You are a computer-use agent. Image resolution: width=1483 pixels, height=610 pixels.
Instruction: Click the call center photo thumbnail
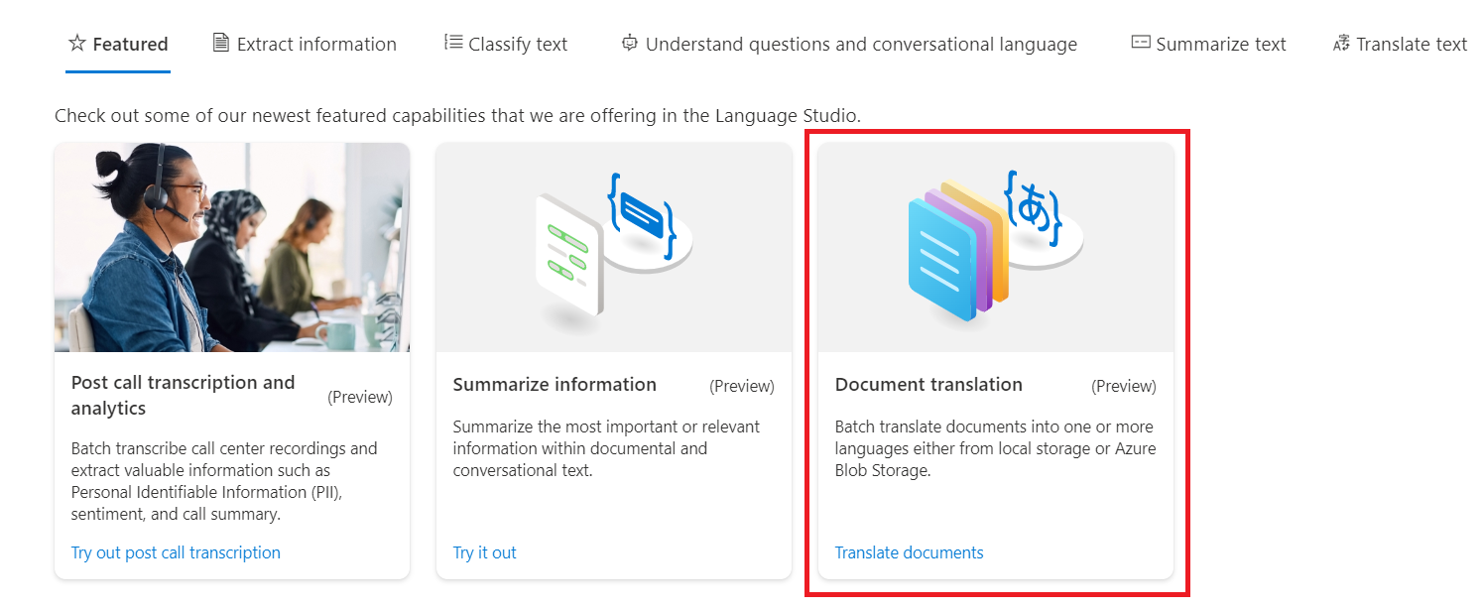231,246
